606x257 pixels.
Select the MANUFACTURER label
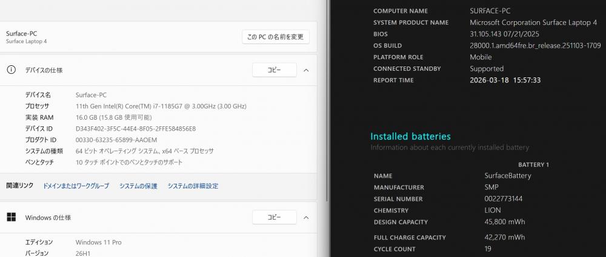click(x=399, y=187)
